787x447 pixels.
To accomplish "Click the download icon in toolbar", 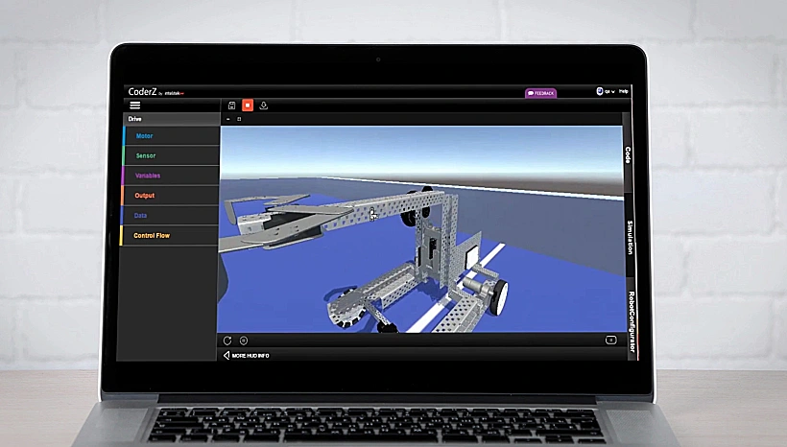I will 264,106.
